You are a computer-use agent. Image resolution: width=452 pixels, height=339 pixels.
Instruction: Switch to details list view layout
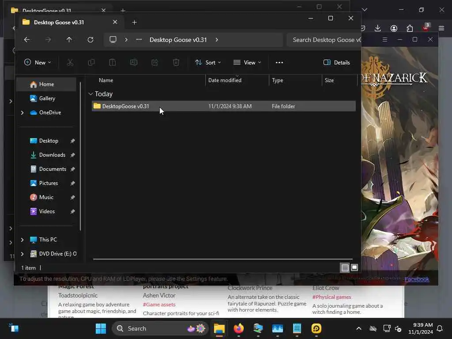tap(345, 268)
